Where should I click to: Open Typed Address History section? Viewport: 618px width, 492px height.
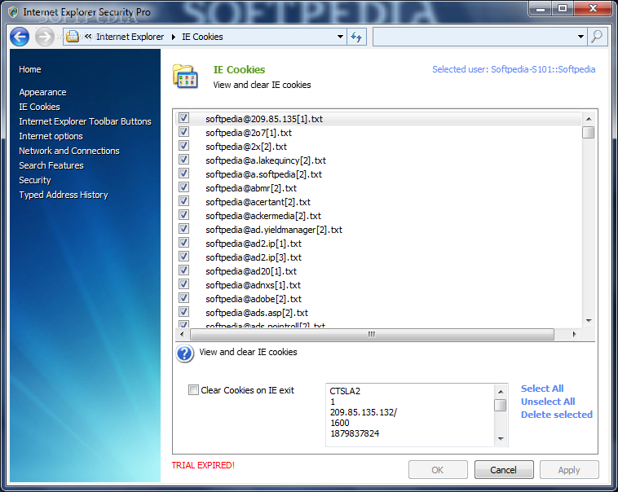coord(64,195)
